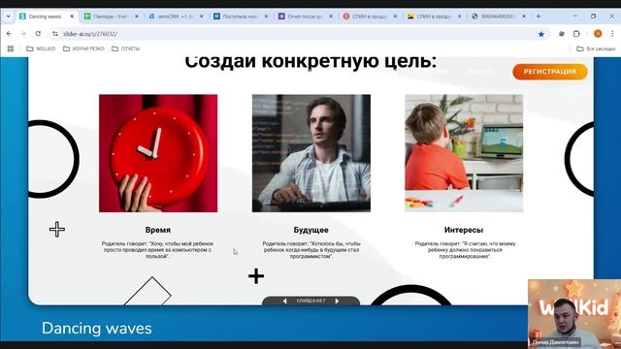
Task: Go back to previous page
Action: [x=9, y=34]
